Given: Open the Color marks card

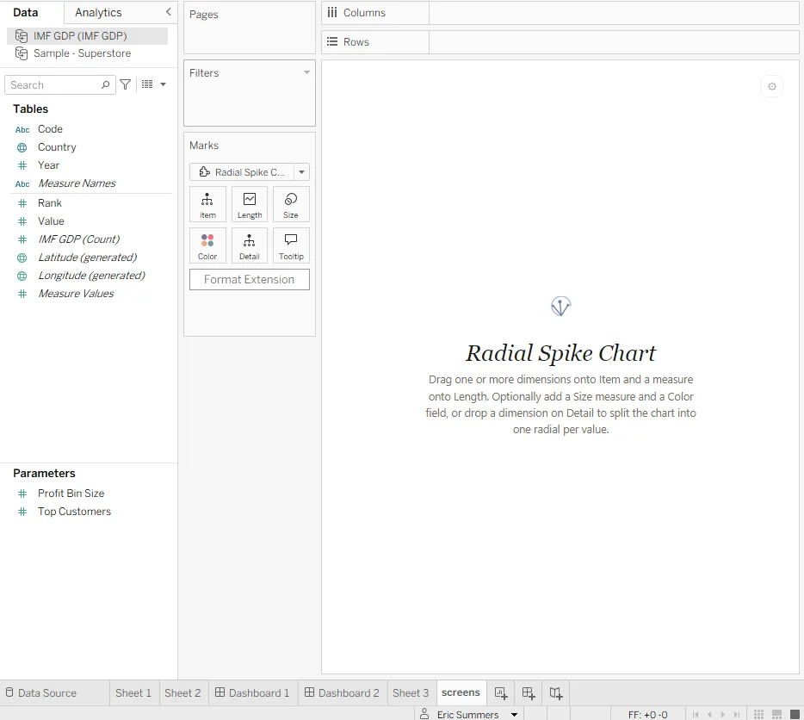Looking at the screenshot, I should pos(207,245).
